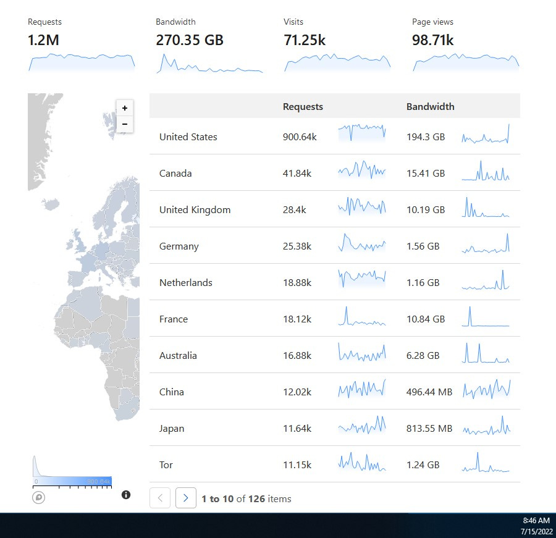Click the France bandwidth sparkline
The image size is (556, 538).
(486, 316)
